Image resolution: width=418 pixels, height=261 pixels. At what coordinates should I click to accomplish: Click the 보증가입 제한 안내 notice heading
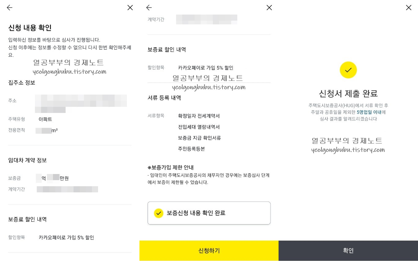pos(170,167)
